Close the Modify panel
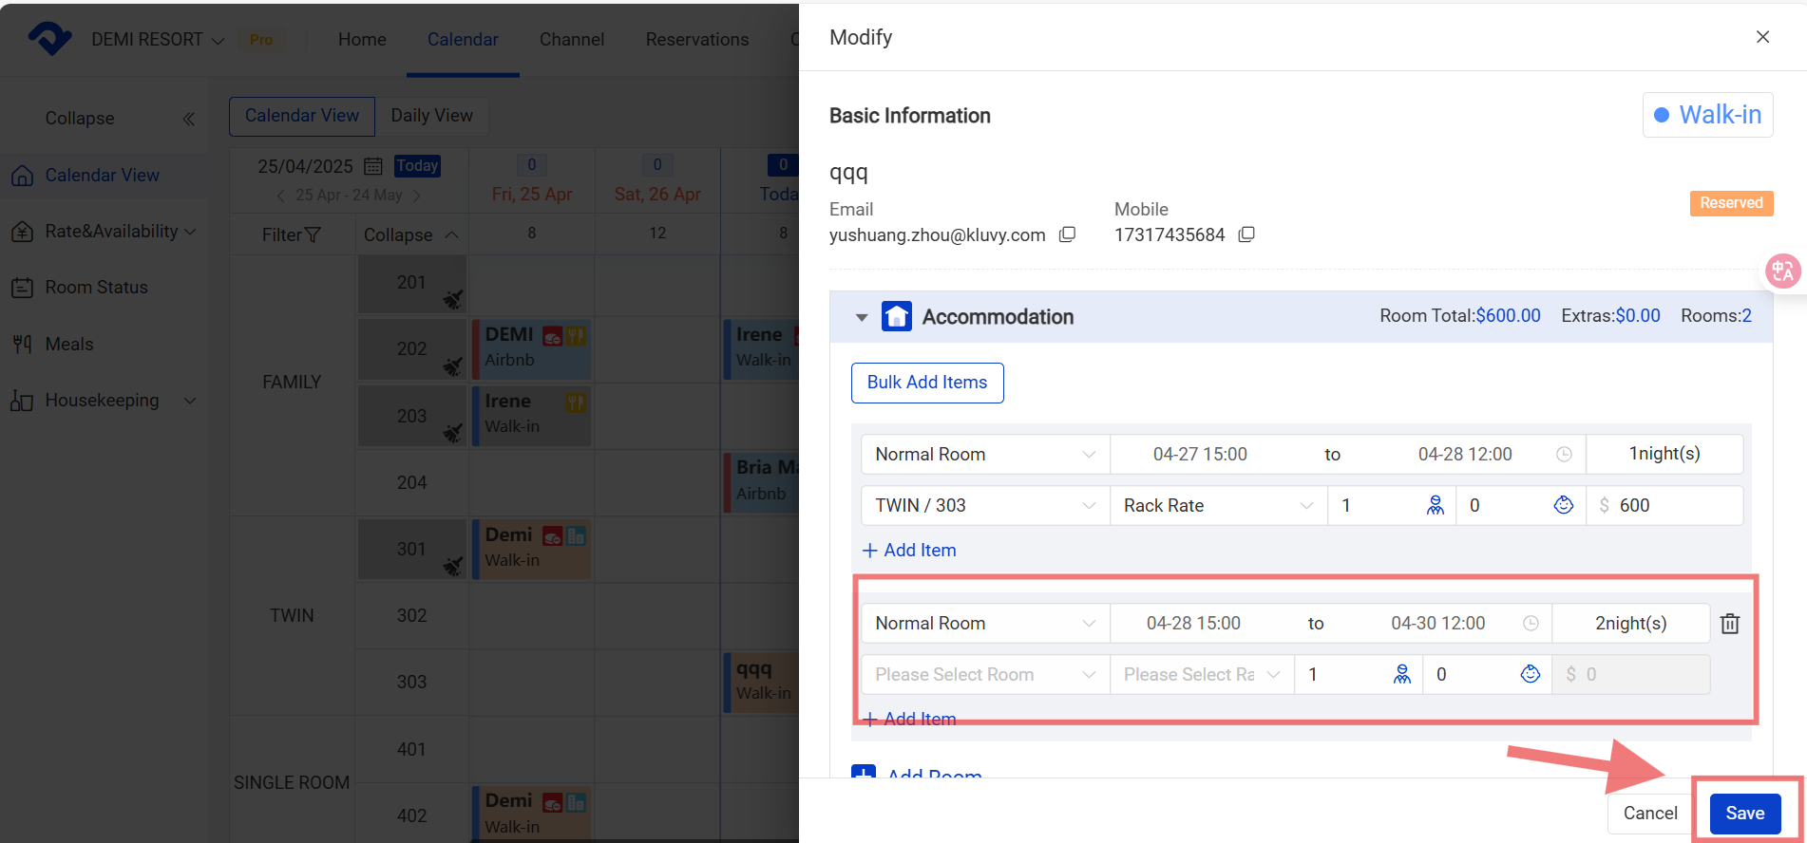This screenshot has width=1807, height=843. click(1762, 37)
